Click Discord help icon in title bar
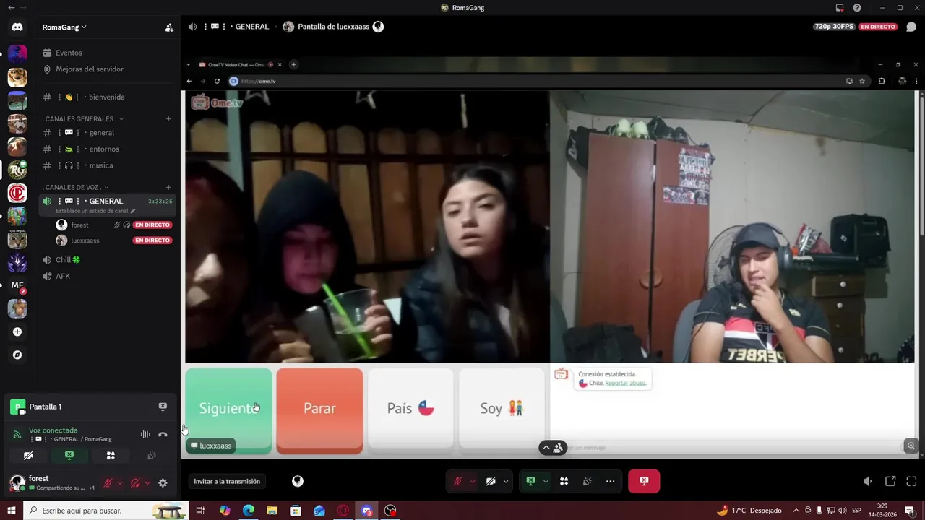The width and height of the screenshot is (925, 520). (x=857, y=8)
